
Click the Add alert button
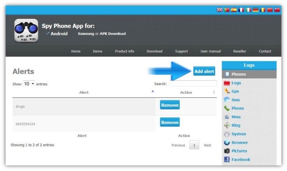tap(204, 71)
